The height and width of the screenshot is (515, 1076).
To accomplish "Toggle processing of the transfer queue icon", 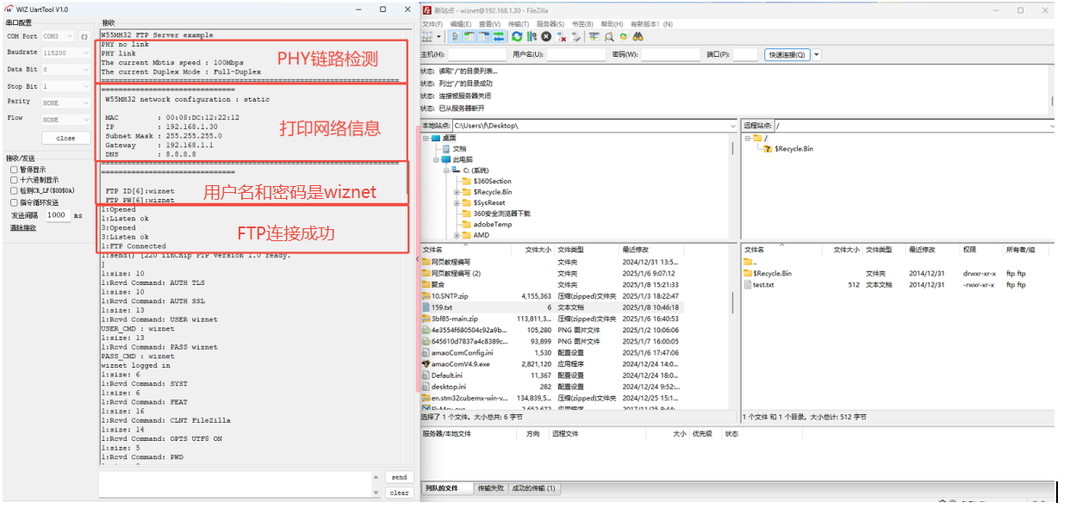I will [x=532, y=37].
